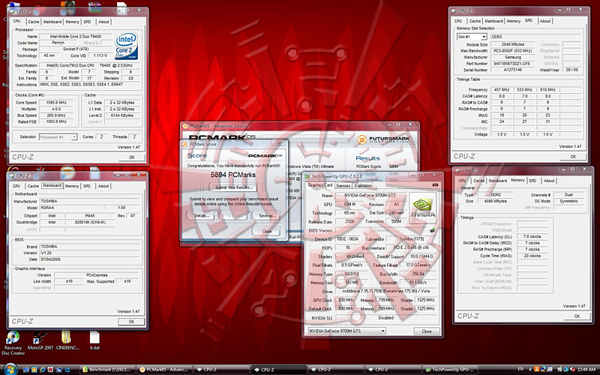
Task: Select the Validation tab in GPU-Z
Action: coord(363,185)
